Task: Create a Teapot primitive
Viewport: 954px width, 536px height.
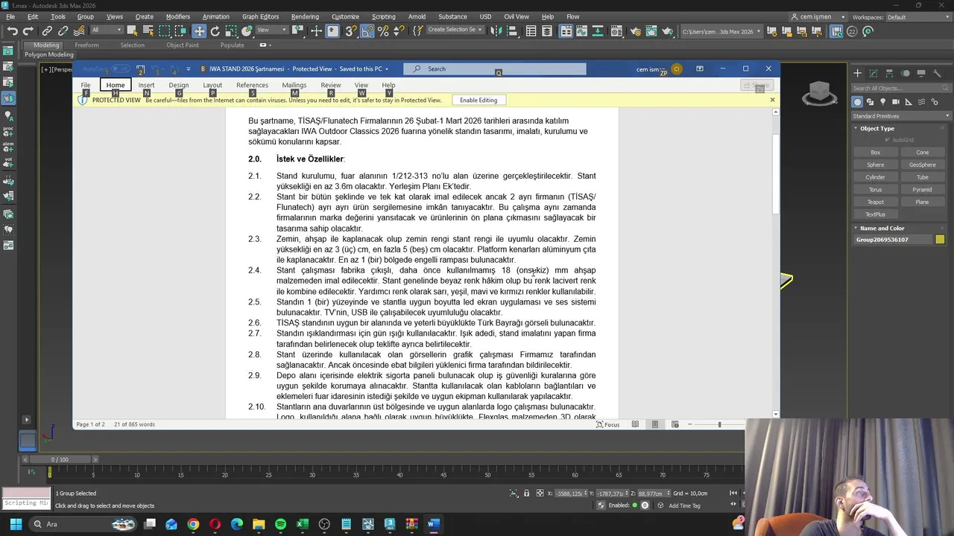Action: [876, 202]
